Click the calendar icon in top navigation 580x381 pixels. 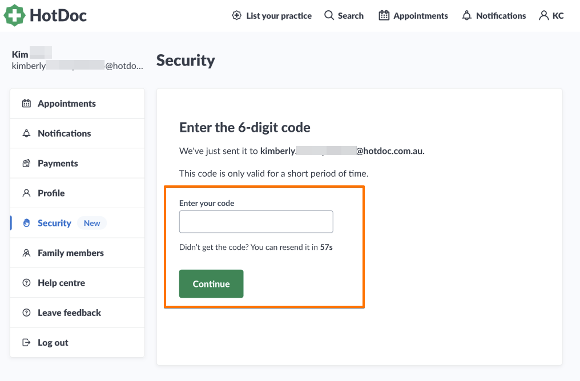[x=384, y=15]
